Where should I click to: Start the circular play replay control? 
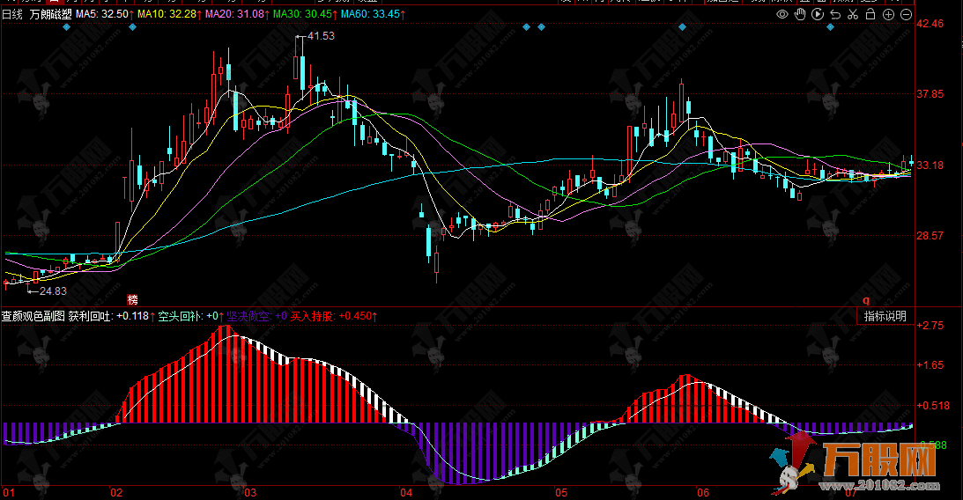(818, 14)
